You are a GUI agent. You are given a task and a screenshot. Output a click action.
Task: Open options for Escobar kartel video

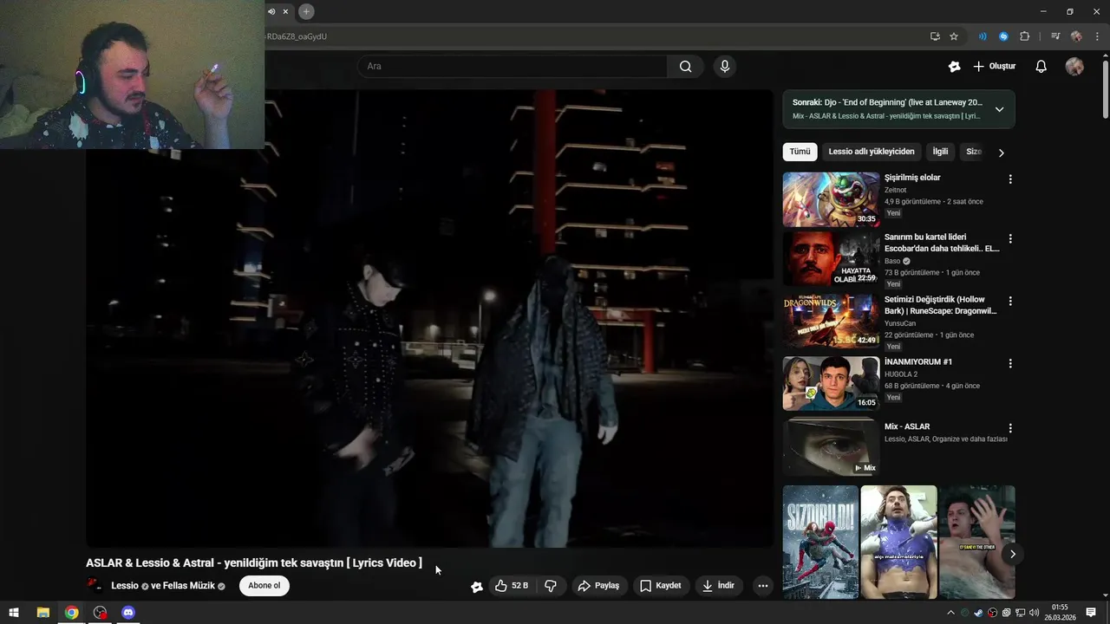1009,238
